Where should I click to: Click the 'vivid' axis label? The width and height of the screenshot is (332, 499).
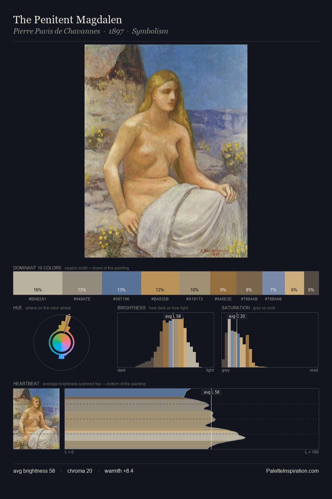point(314,370)
